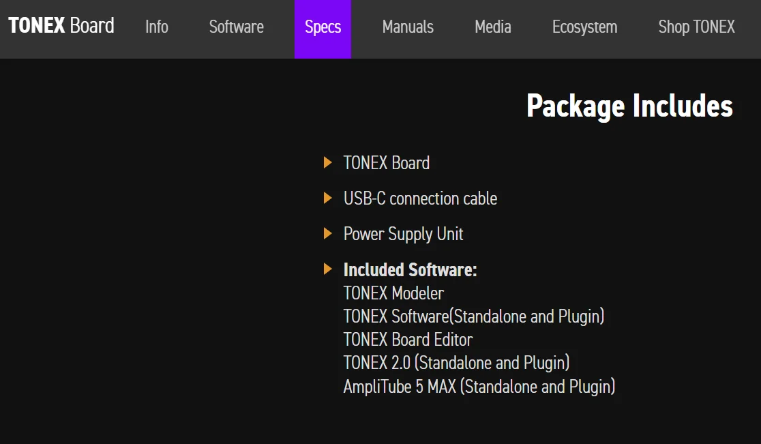Click the Package Includes heading

click(x=629, y=106)
